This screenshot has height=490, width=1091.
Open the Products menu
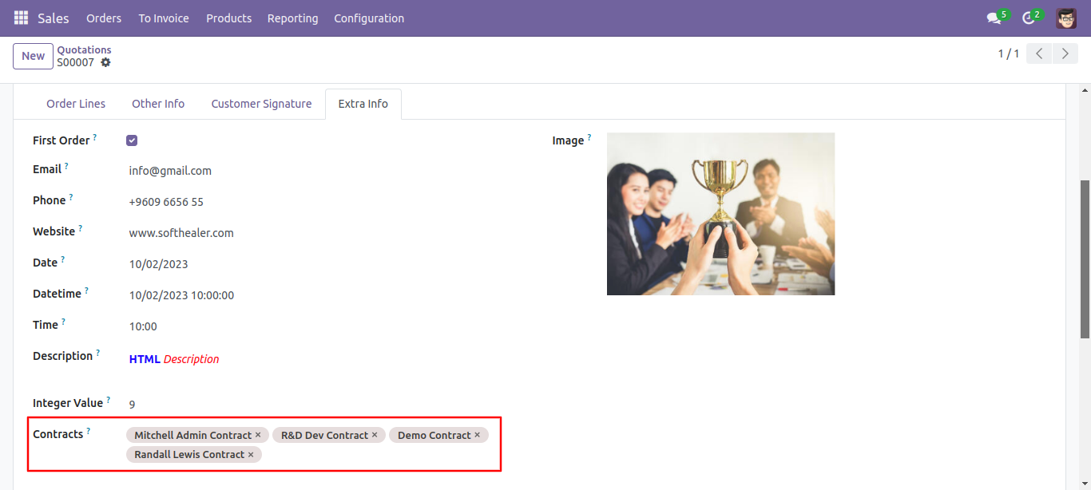228,18
